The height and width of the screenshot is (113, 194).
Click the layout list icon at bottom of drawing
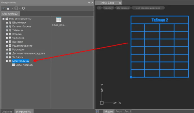(98, 111)
